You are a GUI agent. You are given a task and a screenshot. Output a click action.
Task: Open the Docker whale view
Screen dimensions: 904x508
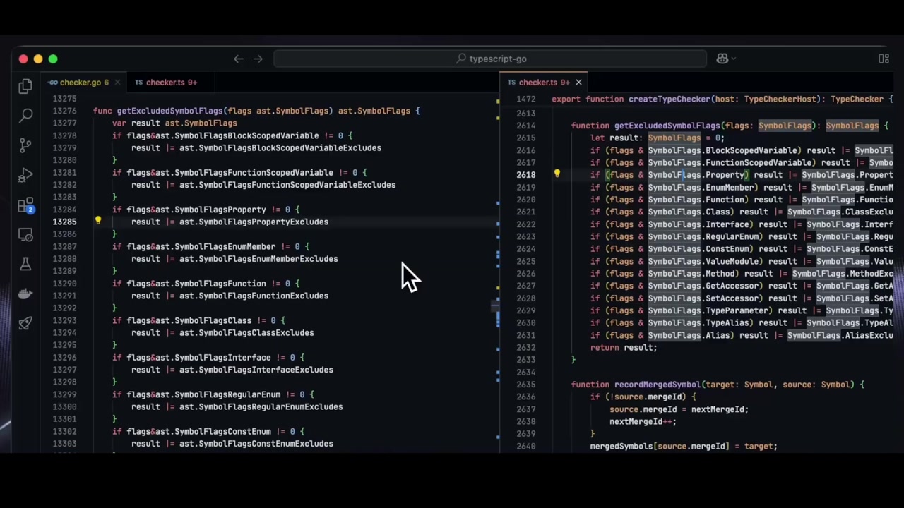25,294
